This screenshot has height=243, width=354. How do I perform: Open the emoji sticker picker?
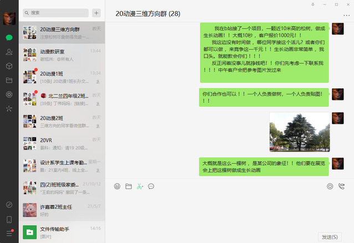(x=117, y=186)
